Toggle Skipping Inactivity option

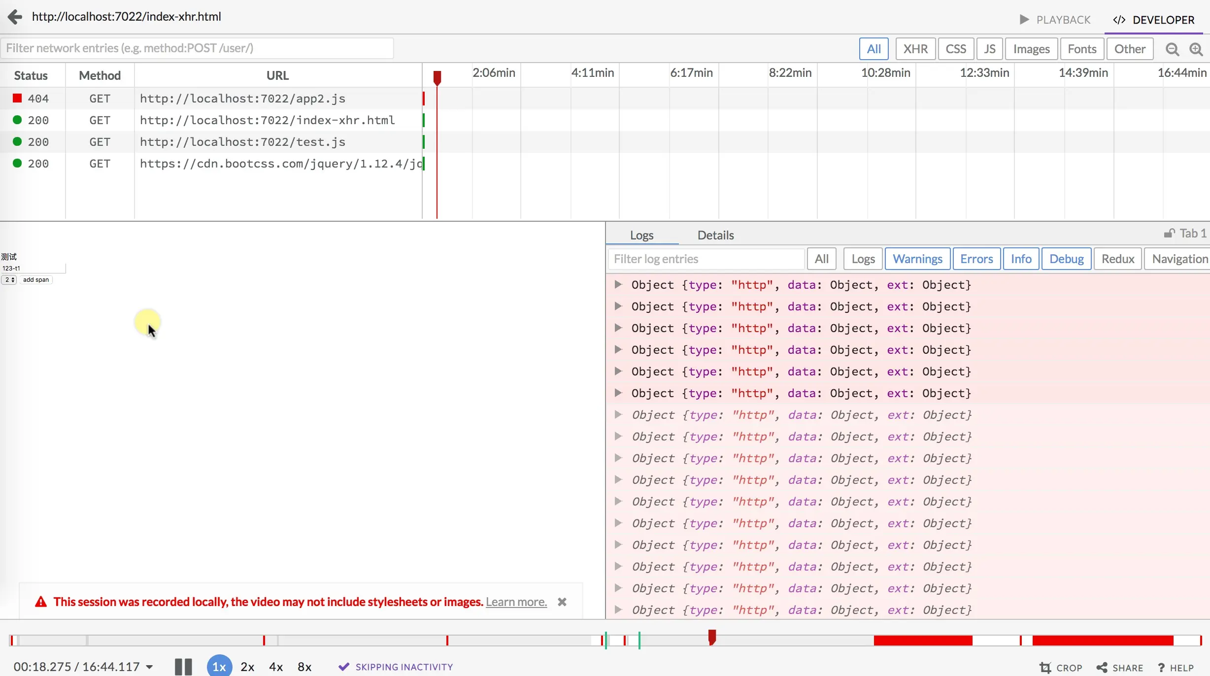396,667
